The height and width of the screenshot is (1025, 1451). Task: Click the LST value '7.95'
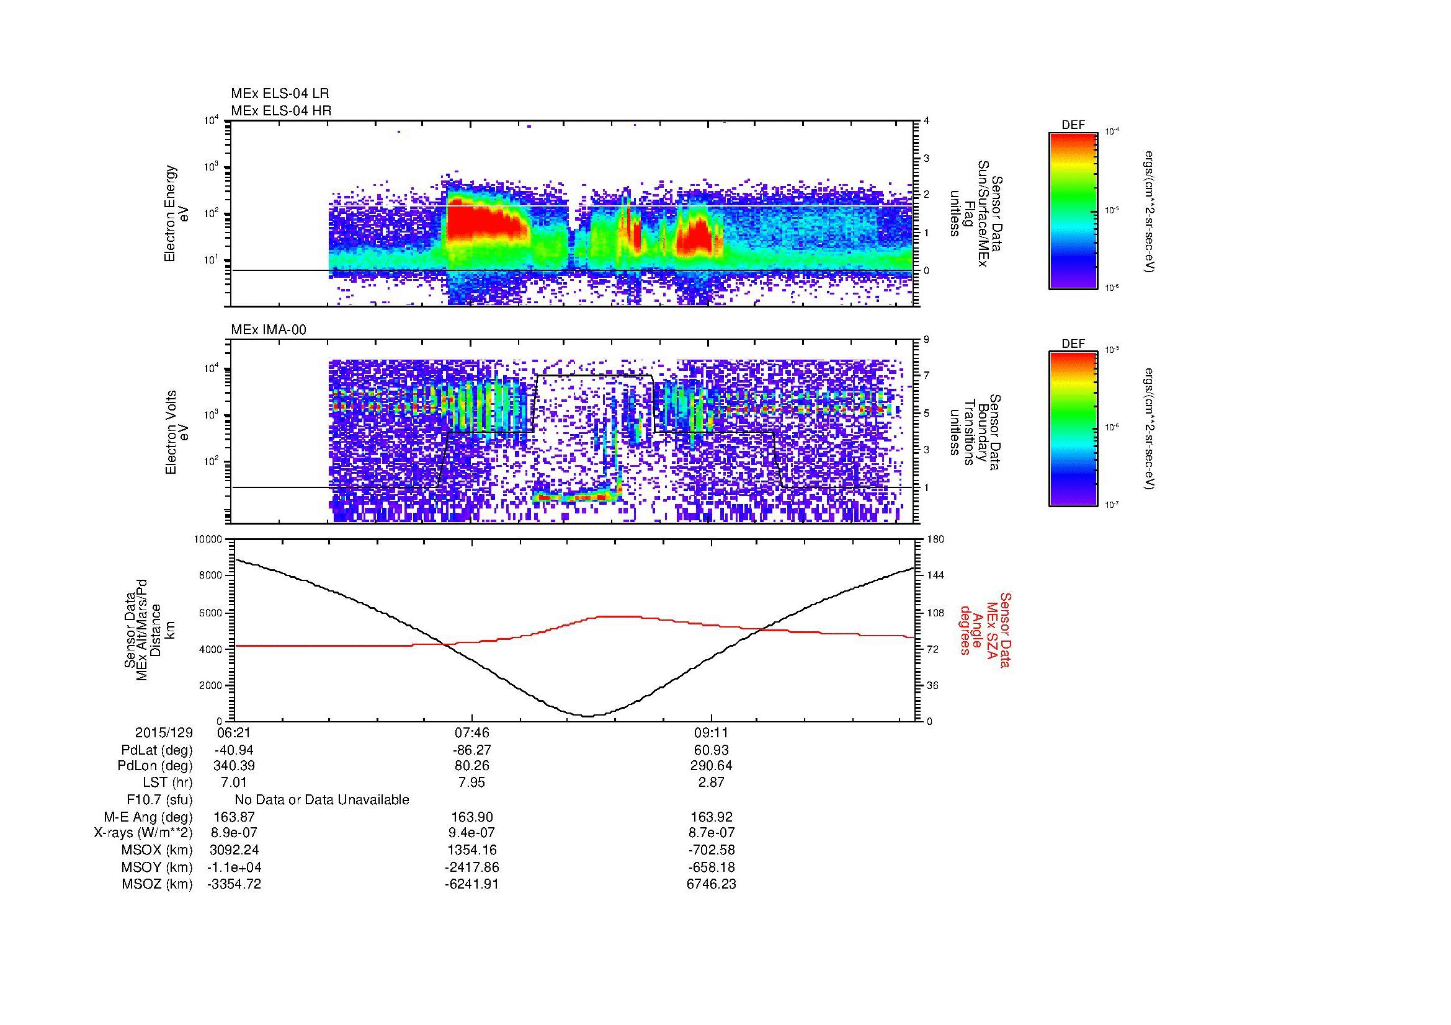click(x=472, y=782)
